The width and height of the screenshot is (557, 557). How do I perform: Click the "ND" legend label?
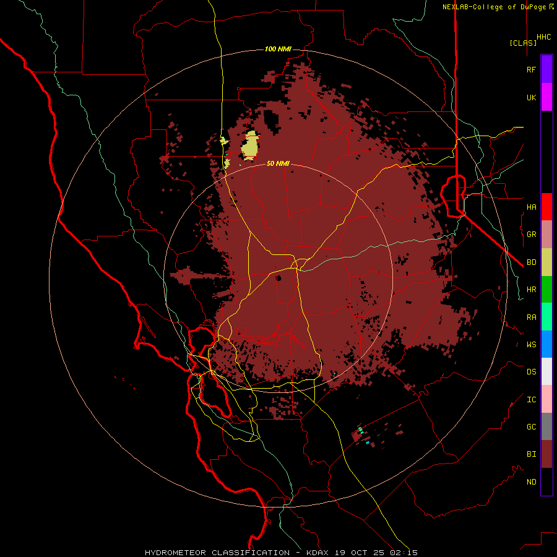tap(531, 481)
